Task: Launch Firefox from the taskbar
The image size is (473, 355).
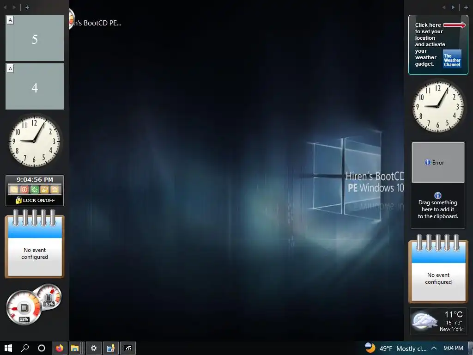Action: (60, 348)
